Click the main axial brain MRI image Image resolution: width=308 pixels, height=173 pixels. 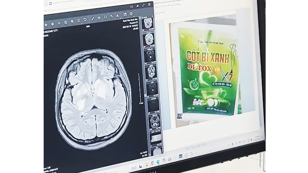pyautogui.click(x=93, y=96)
